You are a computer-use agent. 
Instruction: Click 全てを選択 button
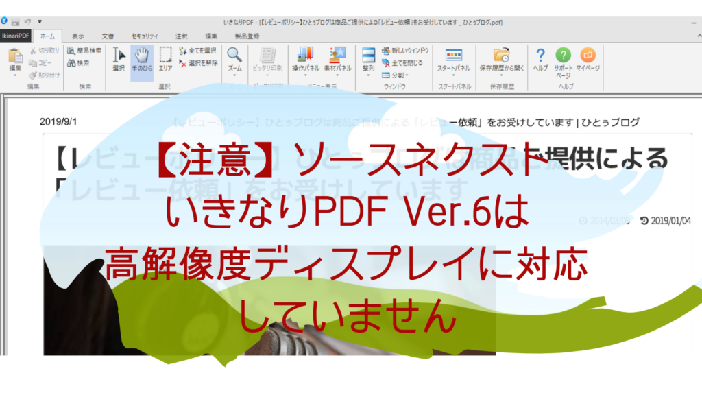coord(197,51)
